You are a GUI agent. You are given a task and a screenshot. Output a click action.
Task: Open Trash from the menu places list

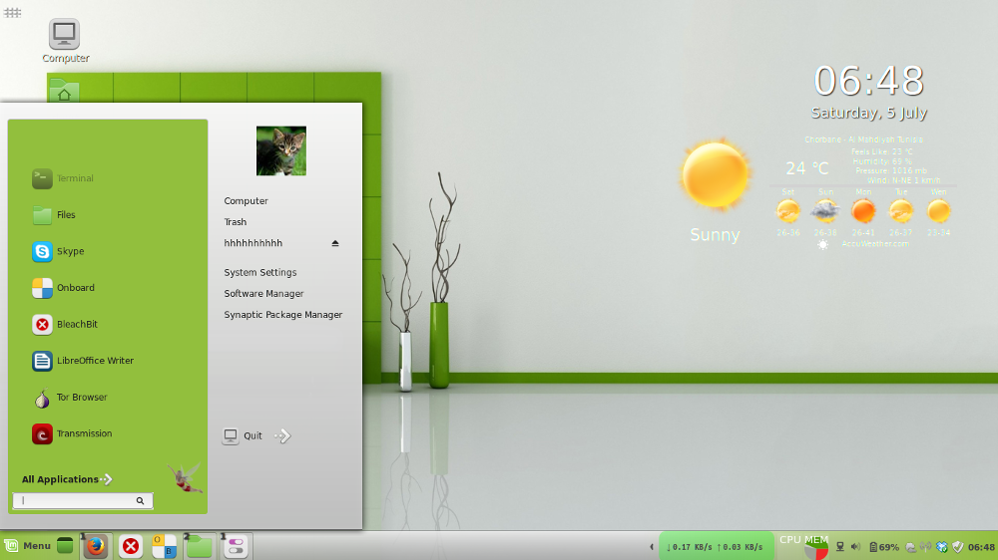click(235, 222)
